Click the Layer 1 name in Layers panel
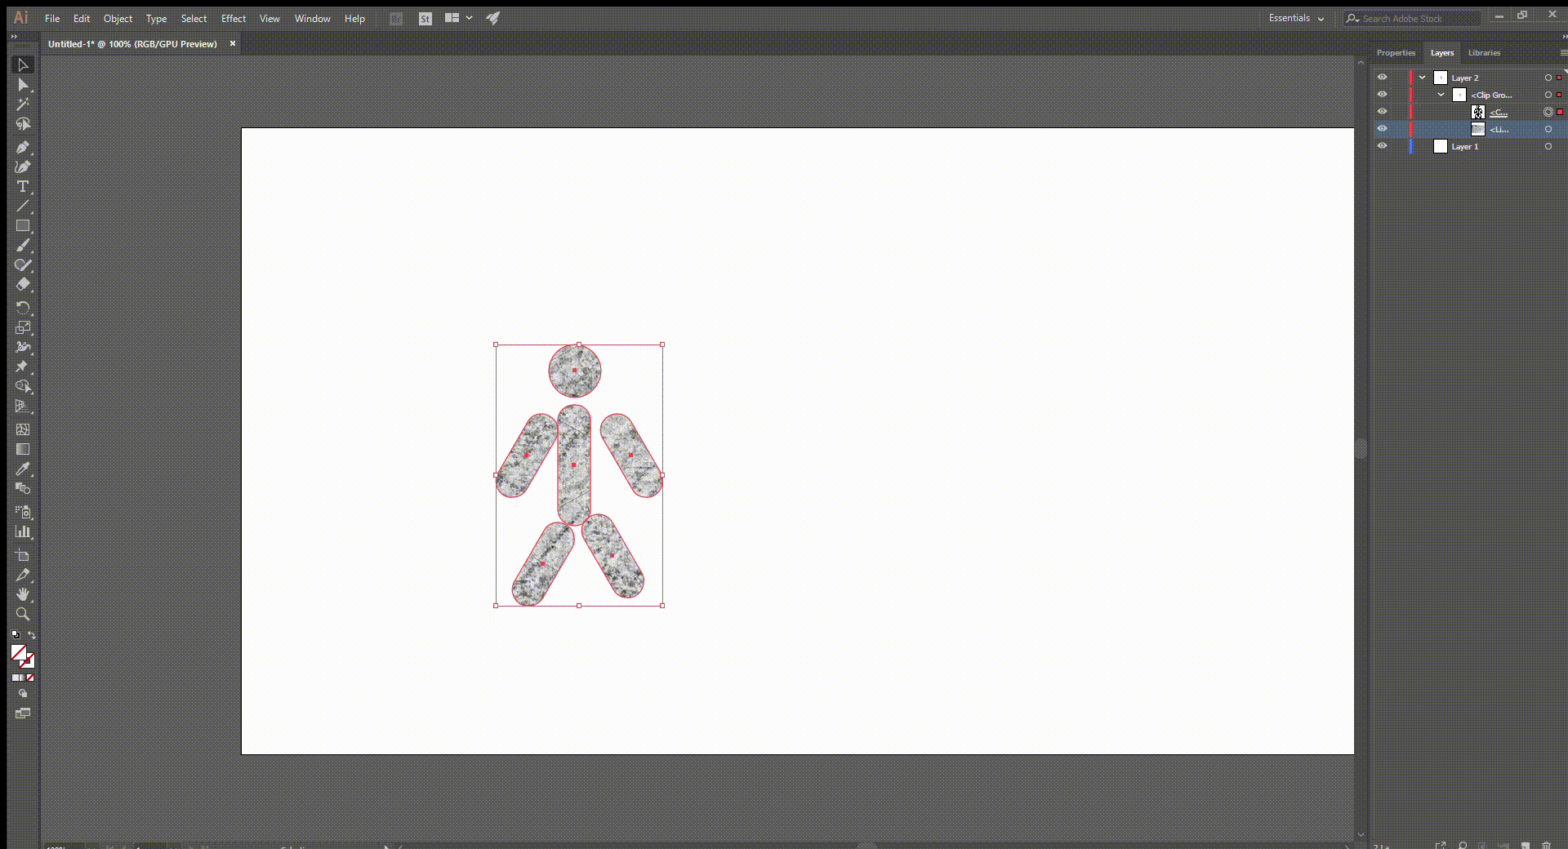The height and width of the screenshot is (849, 1568). (x=1464, y=147)
